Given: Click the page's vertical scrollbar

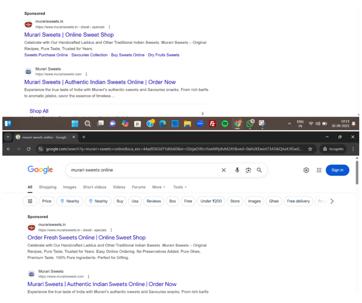Looking at the screenshot, I should click(357, 173).
